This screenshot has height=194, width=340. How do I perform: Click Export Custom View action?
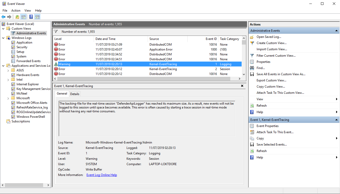271,80
